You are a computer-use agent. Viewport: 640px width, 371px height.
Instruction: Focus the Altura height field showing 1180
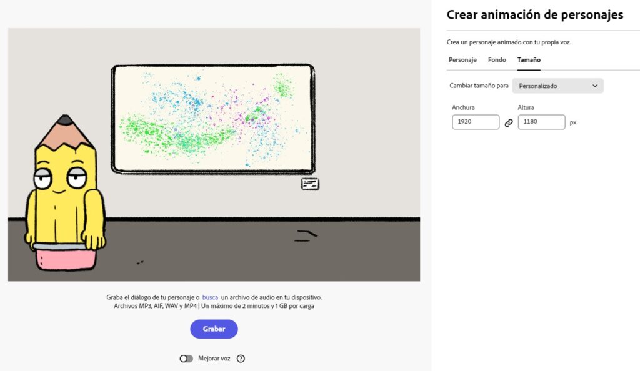(x=541, y=122)
